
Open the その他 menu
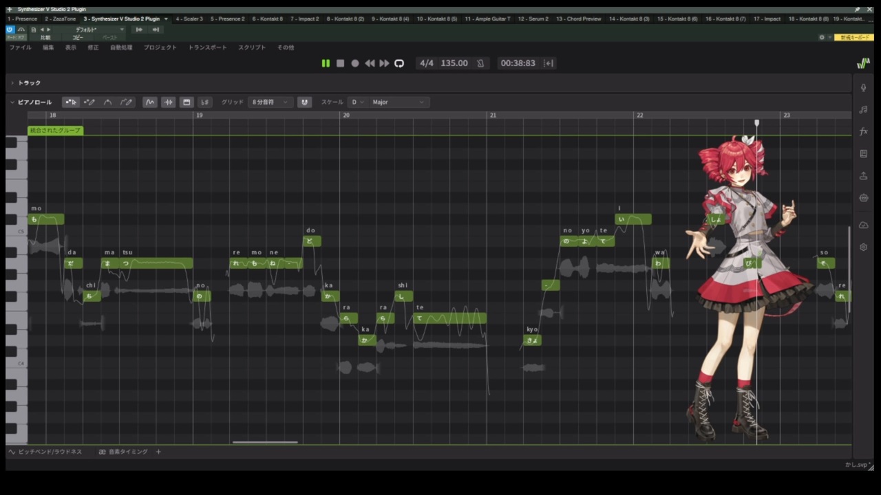coord(286,47)
